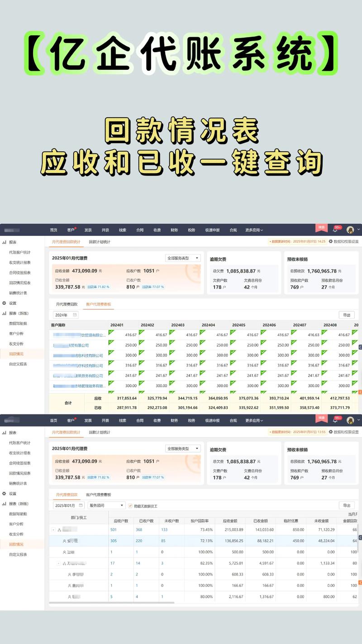
Task: Click the calendar icon in the 2024年 picker
Action: pos(75,315)
